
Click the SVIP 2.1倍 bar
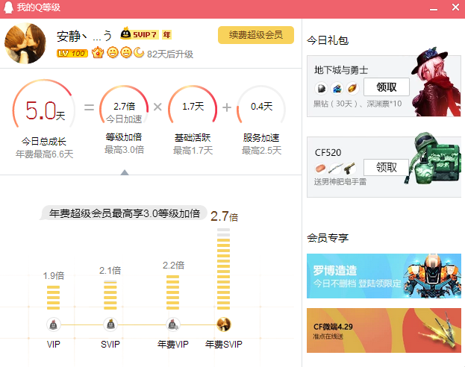[110, 295]
